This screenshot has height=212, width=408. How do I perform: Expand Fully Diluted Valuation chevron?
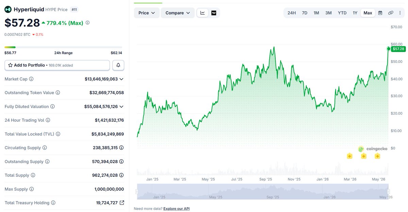click(x=121, y=107)
